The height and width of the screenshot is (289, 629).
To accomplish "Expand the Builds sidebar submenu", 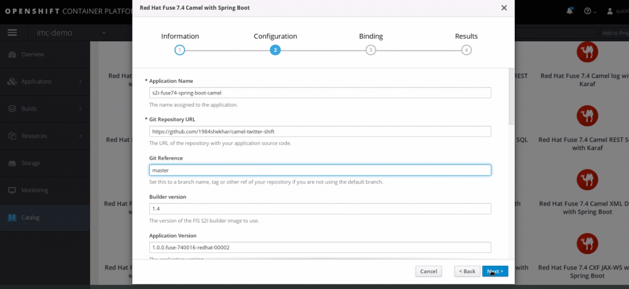I will [x=80, y=109].
